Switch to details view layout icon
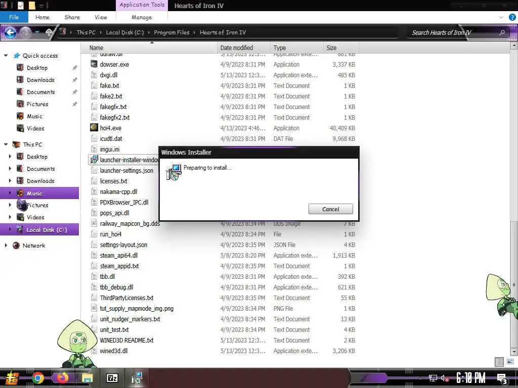 [x=499, y=362]
